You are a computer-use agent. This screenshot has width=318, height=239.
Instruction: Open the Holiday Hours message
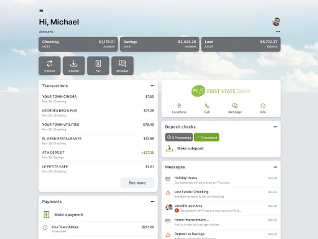coord(221,180)
